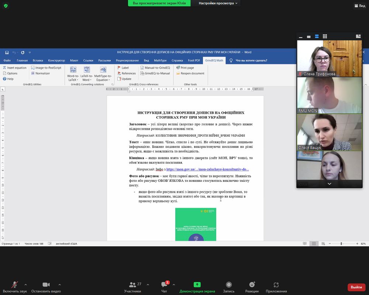Open the Приложения apps panel
The image size is (369, 295).
(x=276, y=287)
